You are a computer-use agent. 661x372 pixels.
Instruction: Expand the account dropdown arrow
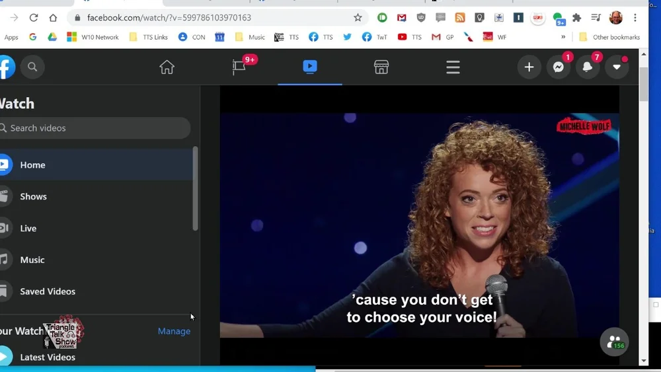(x=617, y=67)
